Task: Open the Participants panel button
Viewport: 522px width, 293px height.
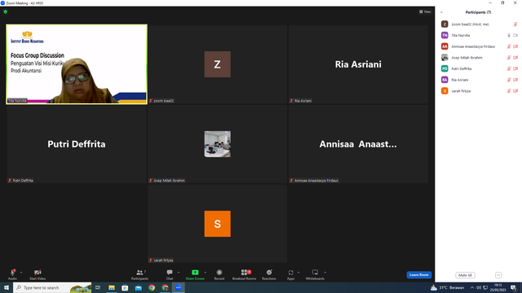Action: pyautogui.click(x=139, y=274)
